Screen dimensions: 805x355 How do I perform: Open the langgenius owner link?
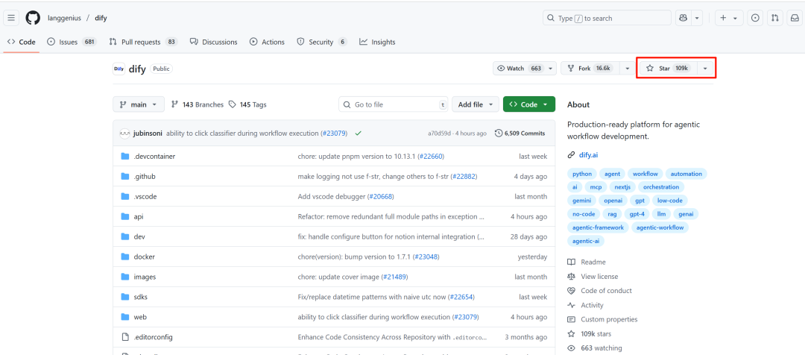point(65,18)
